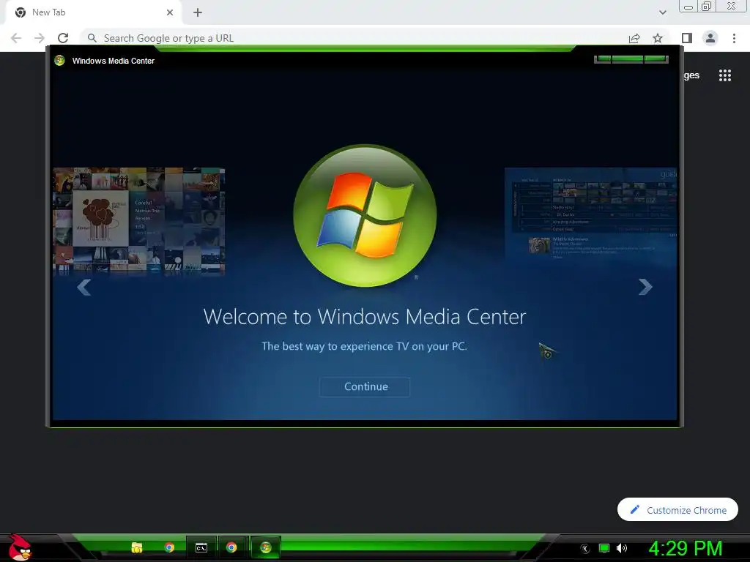Go to previous slide with left arrow
The height and width of the screenshot is (562, 750).
(83, 287)
